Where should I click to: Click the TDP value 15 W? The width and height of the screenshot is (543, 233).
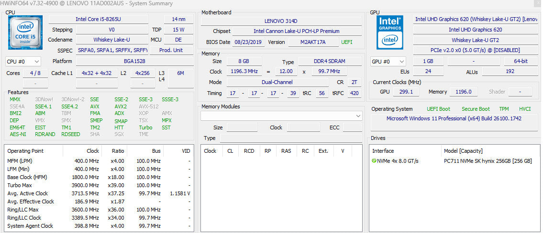click(179, 30)
